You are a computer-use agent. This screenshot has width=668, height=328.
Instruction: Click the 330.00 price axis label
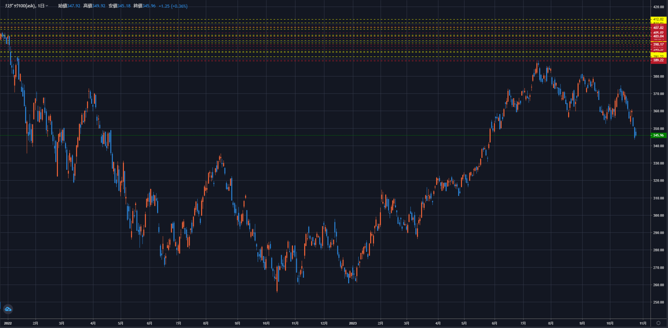pyautogui.click(x=659, y=163)
